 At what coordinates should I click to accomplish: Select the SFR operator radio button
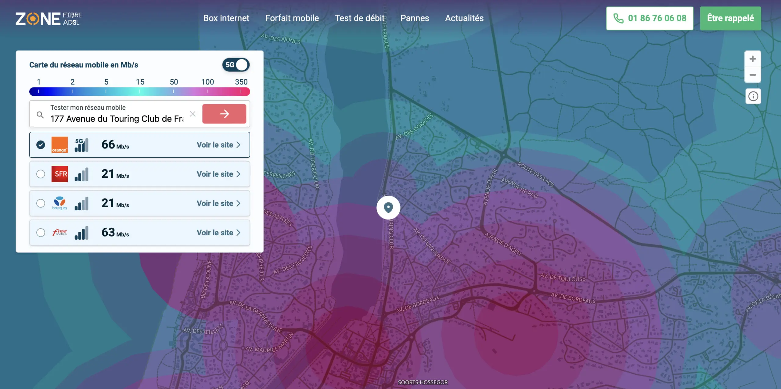[x=41, y=174]
